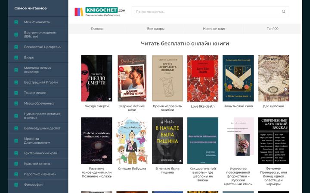Click book icon beside Красный камень
This screenshot has height=193, width=310.
click(16, 164)
